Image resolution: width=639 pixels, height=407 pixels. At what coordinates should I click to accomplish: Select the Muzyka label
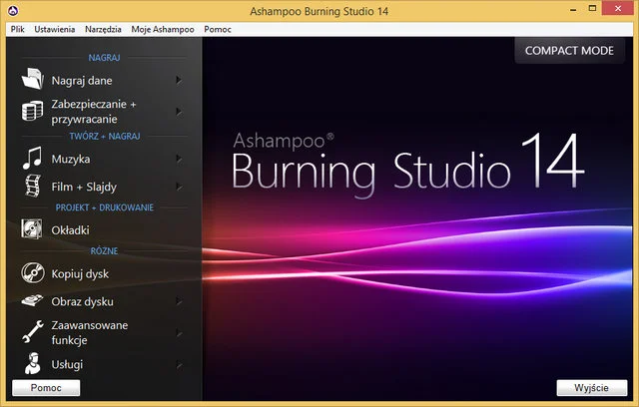click(x=71, y=159)
